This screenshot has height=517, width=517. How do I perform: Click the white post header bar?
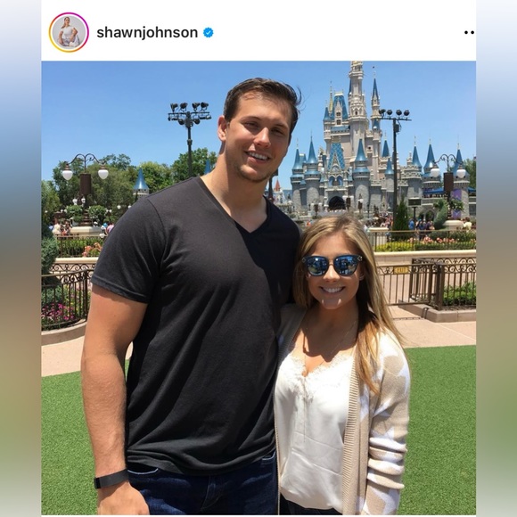tap(258, 33)
